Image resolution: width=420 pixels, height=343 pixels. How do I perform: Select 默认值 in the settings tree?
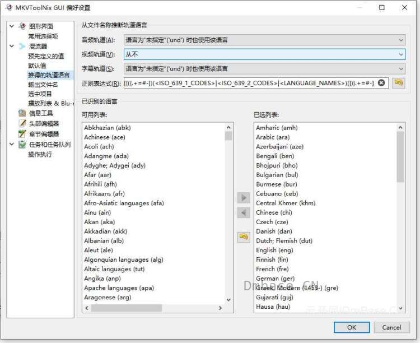pos(37,66)
